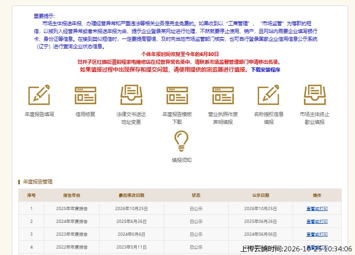Click the 年度报告管理 section heading
Image resolution: width=355 pixels, height=255 pixels.
(x=38, y=182)
